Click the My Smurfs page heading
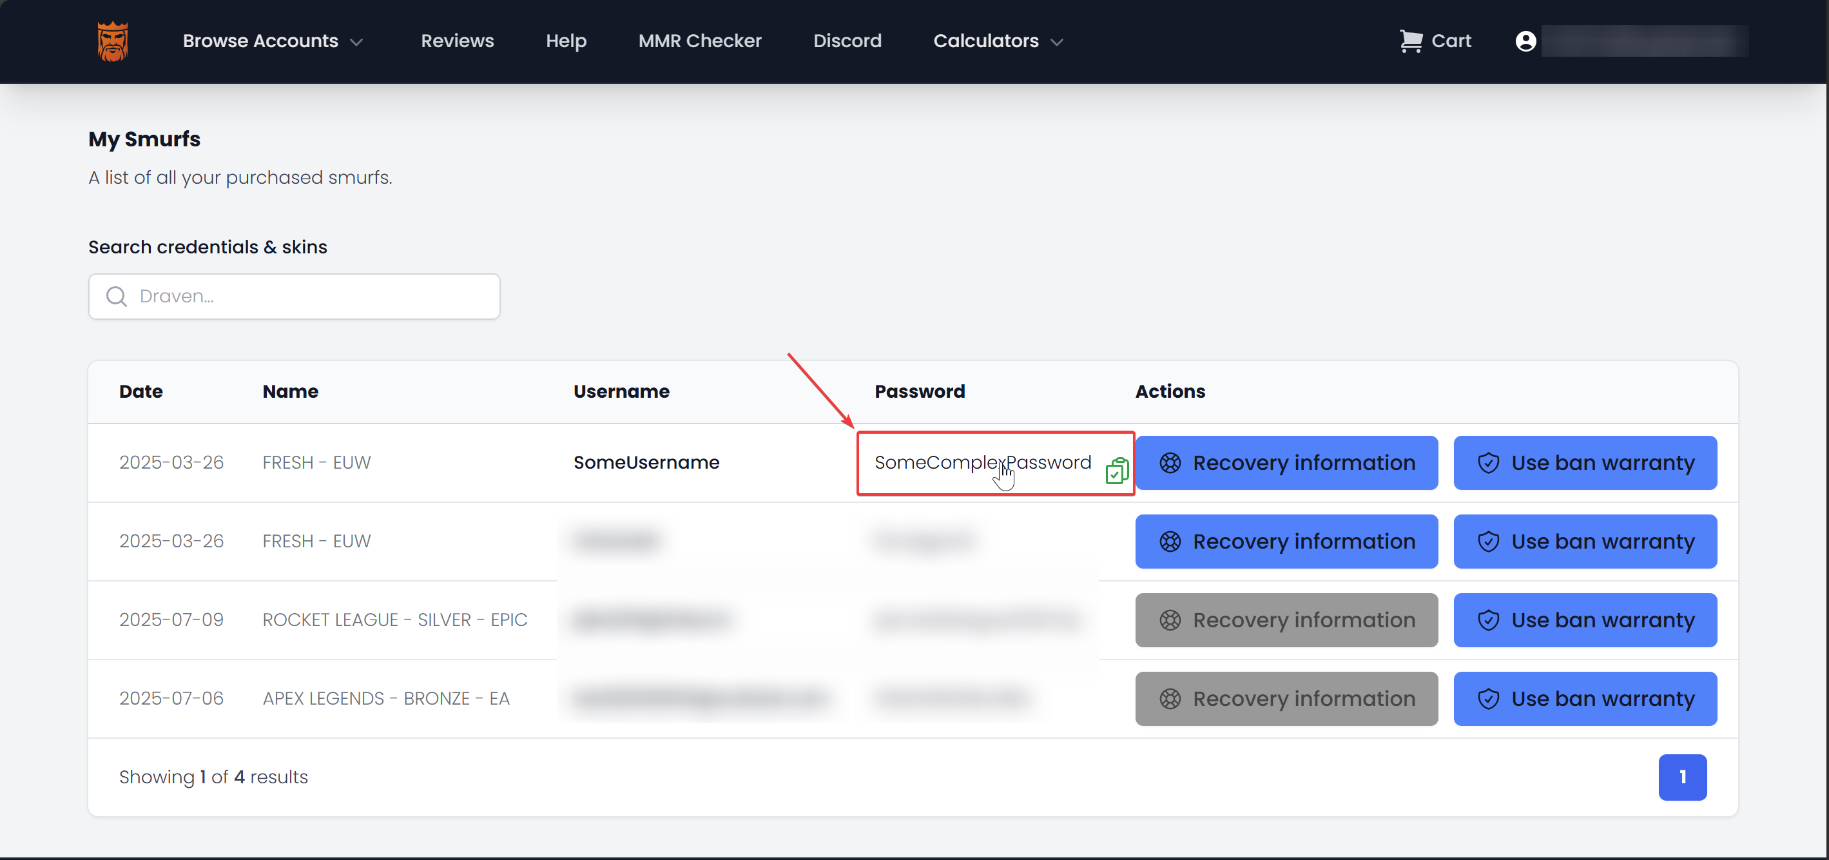Image resolution: width=1829 pixels, height=860 pixels. [x=144, y=139]
